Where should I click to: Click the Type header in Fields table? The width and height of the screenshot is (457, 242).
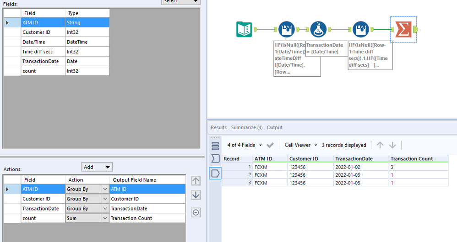pos(87,13)
